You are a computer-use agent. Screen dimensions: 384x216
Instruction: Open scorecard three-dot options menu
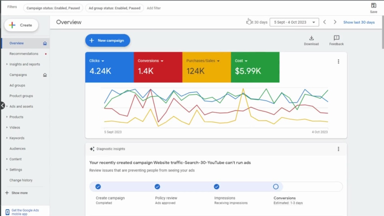pyautogui.click(x=338, y=61)
